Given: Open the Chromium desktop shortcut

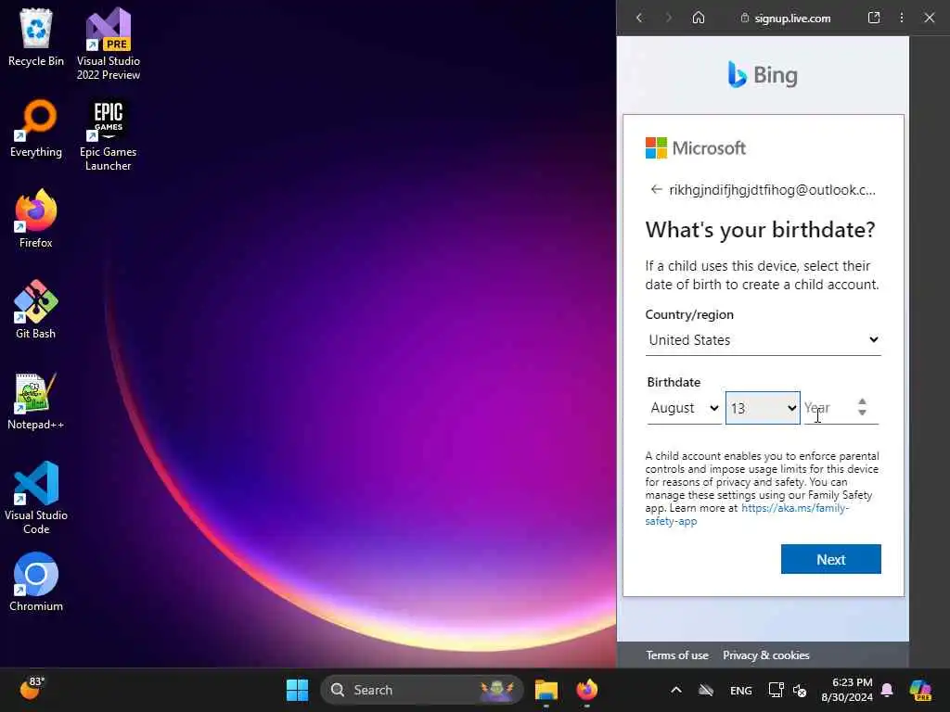Looking at the screenshot, I should click(x=36, y=582).
